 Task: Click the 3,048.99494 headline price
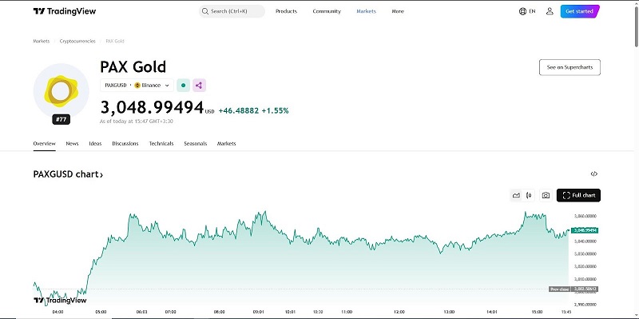(x=152, y=108)
